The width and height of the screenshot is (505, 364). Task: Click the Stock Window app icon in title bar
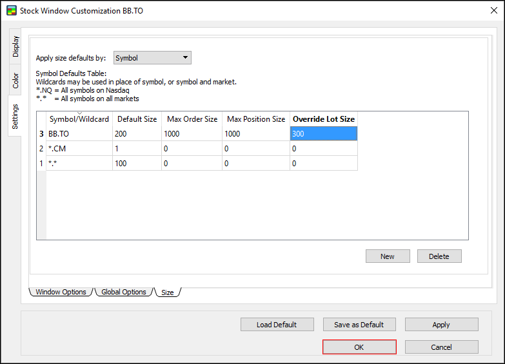pyautogui.click(x=11, y=11)
